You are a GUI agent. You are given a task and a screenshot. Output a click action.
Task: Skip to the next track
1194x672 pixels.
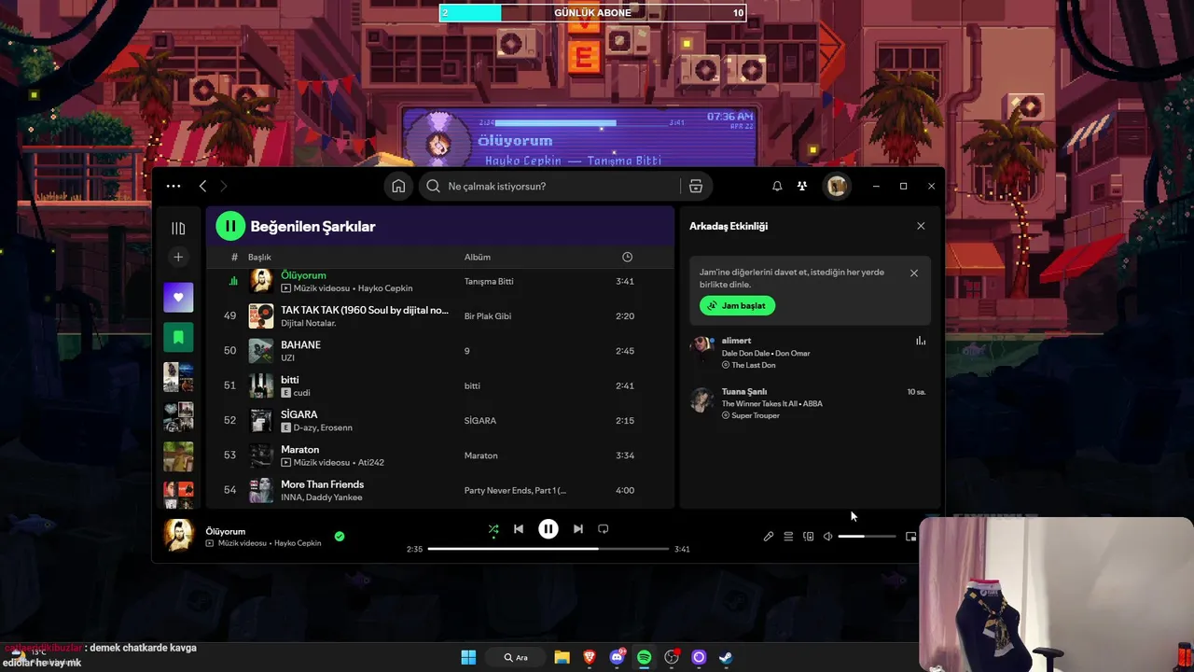[x=578, y=529]
